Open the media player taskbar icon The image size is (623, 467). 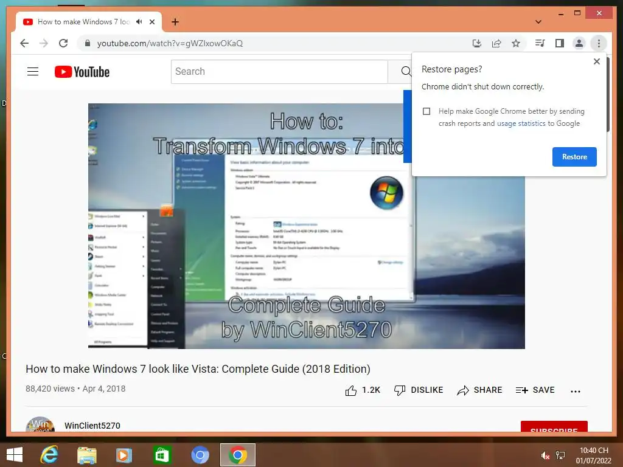(124, 455)
